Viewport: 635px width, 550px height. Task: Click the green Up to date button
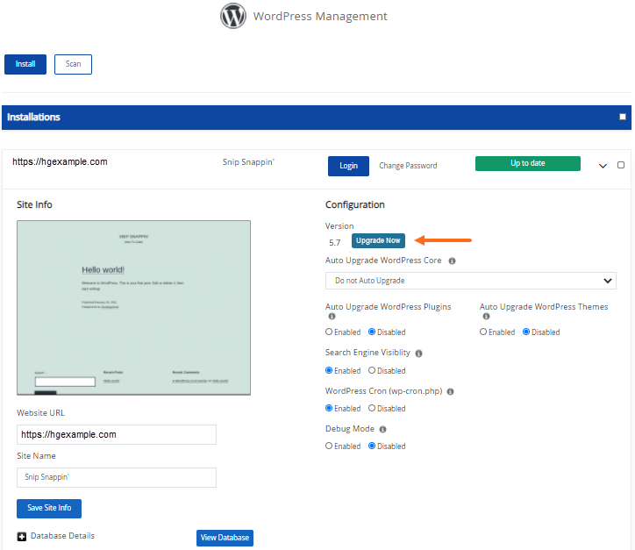click(528, 163)
